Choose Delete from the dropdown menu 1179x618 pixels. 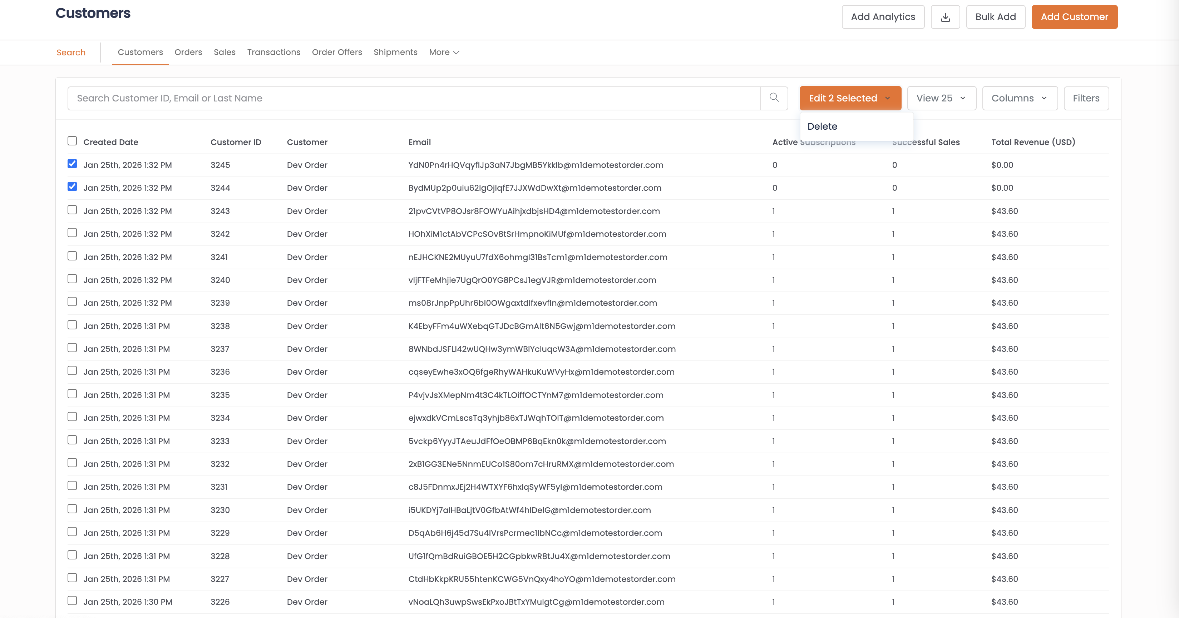click(x=822, y=126)
